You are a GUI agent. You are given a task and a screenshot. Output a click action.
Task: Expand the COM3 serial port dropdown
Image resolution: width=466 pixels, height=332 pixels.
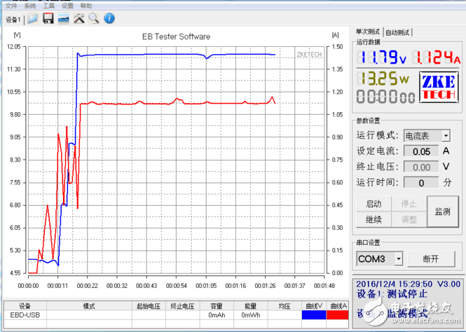[x=399, y=259]
